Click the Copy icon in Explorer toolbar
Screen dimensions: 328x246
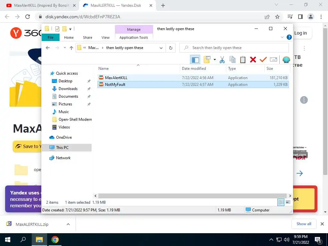click(x=233, y=60)
